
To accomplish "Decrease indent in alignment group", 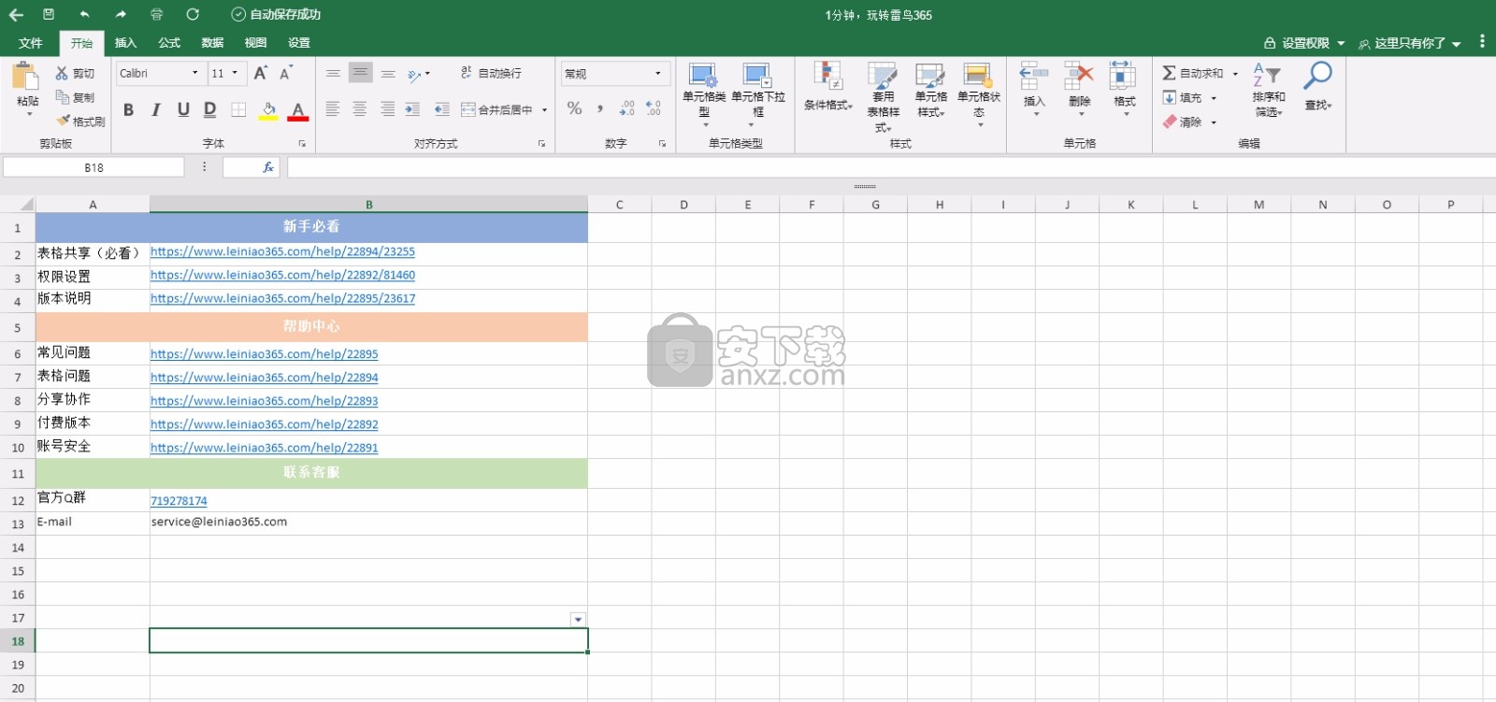I will [x=441, y=110].
